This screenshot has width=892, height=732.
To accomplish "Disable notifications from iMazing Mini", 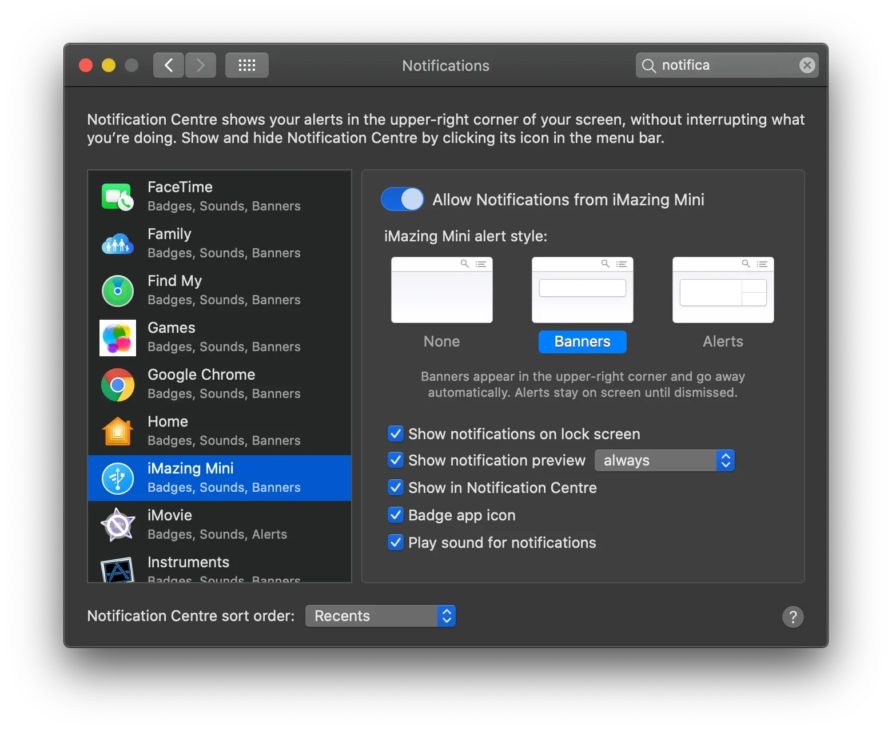I will pos(402,199).
